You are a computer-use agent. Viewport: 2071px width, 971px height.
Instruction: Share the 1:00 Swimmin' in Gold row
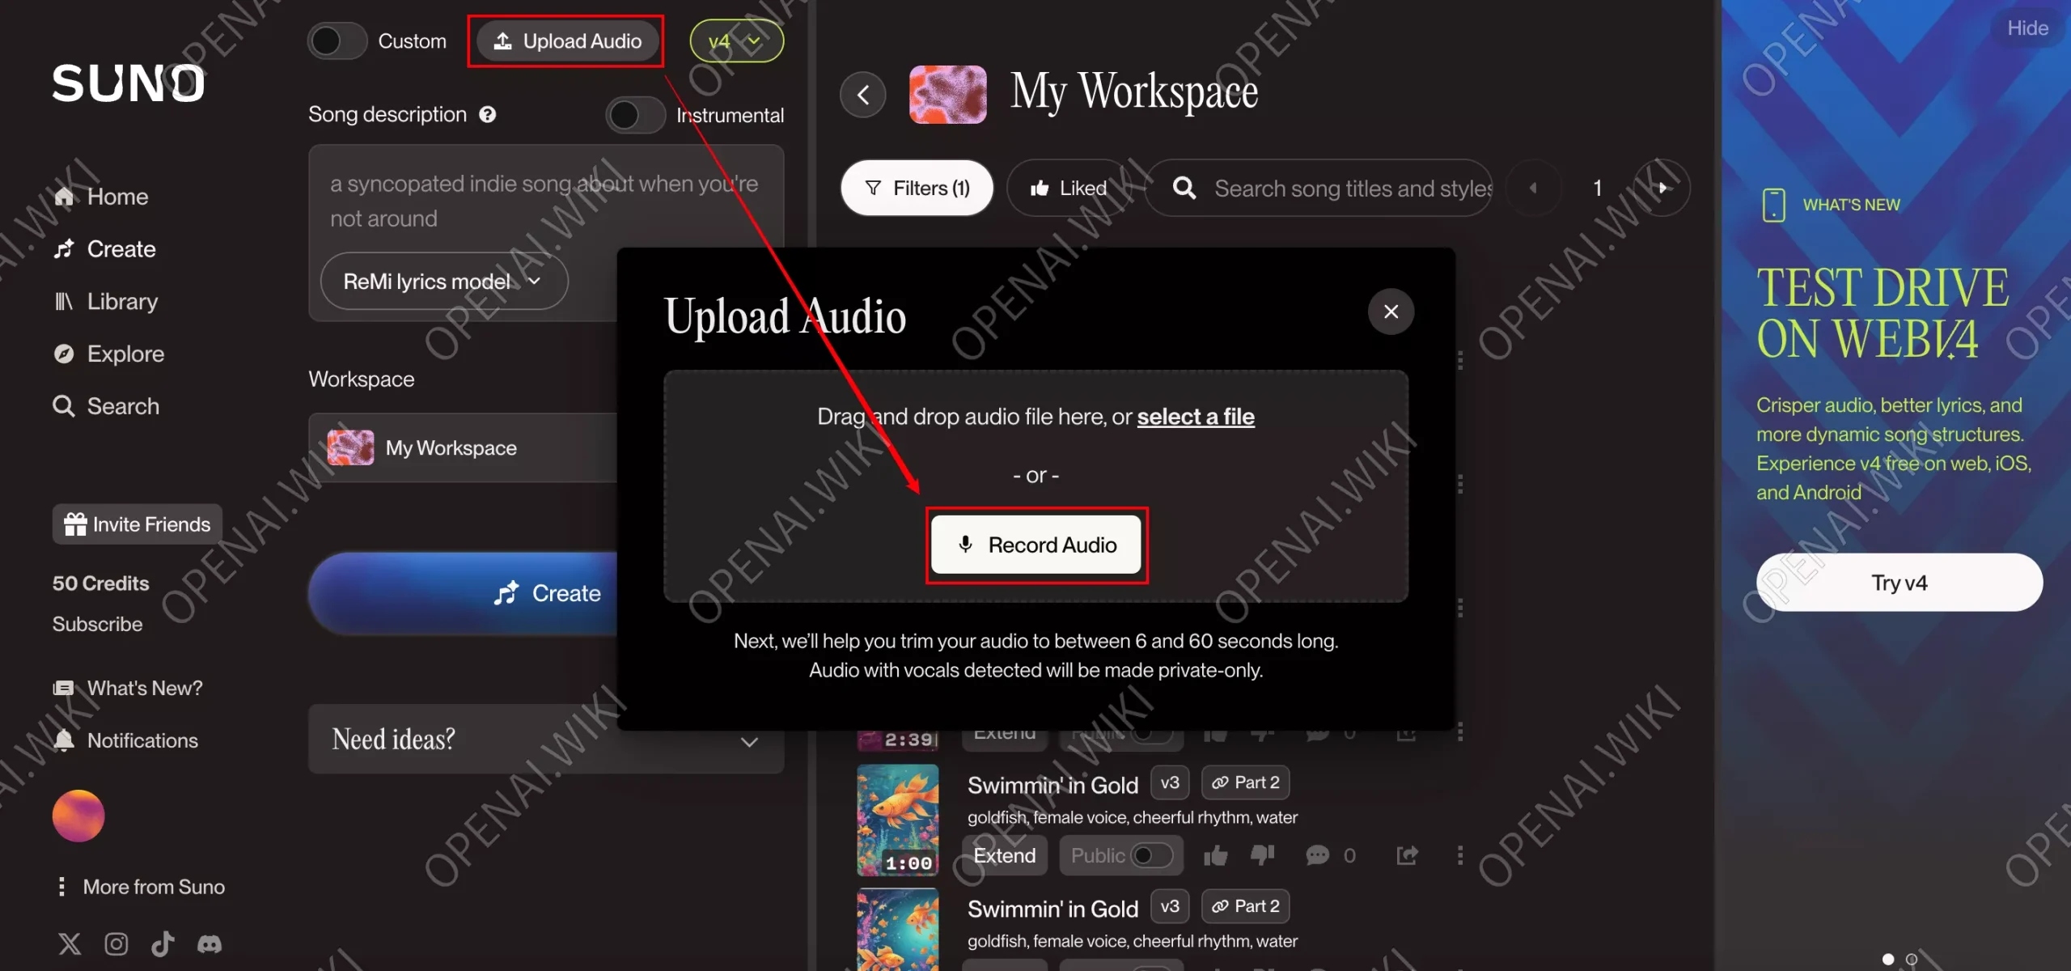point(1407,855)
